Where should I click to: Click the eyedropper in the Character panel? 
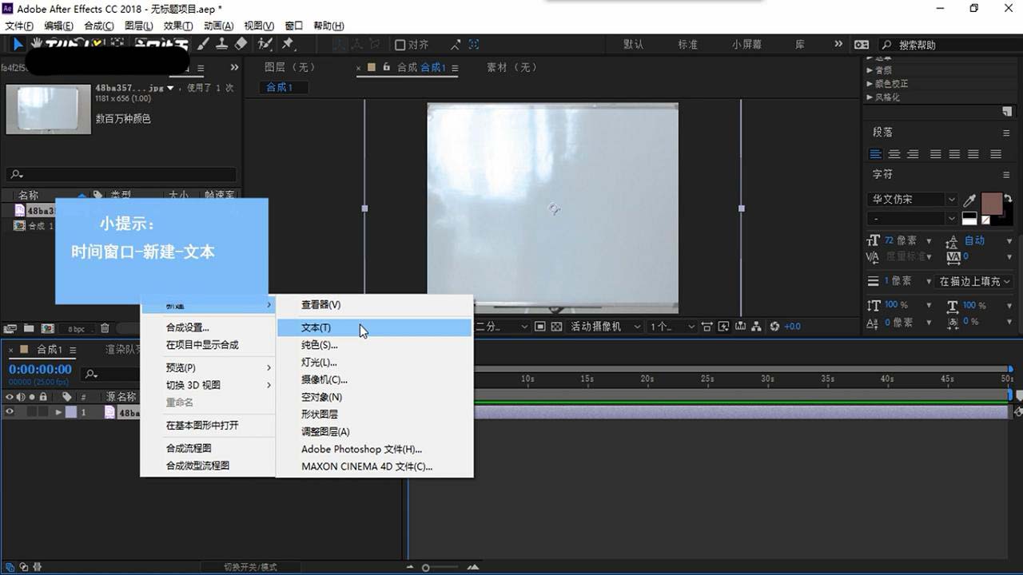click(971, 200)
